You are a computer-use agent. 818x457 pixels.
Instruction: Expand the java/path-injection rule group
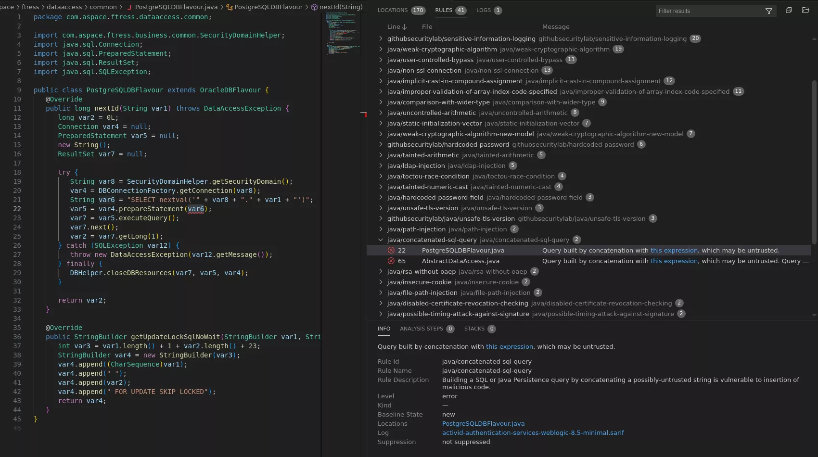pos(381,229)
